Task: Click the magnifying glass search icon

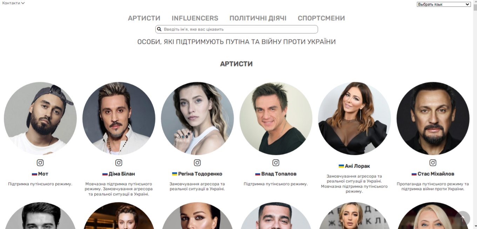Action: (159, 29)
